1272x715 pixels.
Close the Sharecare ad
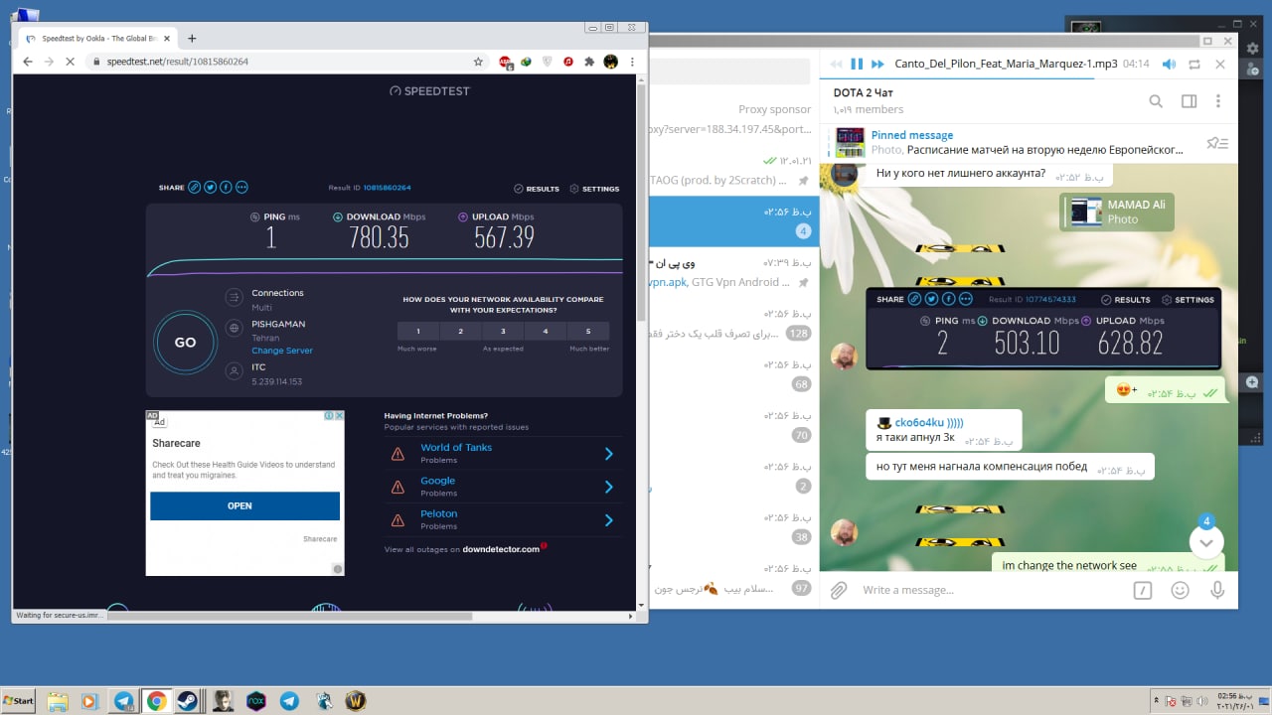click(x=339, y=415)
